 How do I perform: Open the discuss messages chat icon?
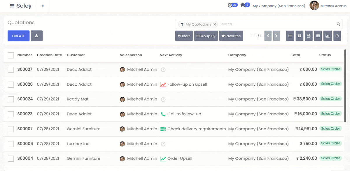pos(243,5)
